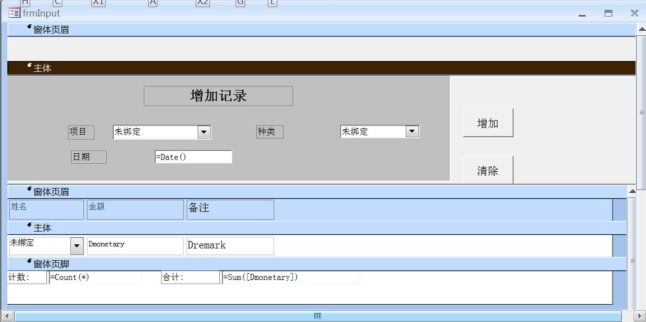Viewport: 646px width, 322px height.
Task: Expand the subform 未绑定 name combo arrow
Action: [x=77, y=246]
